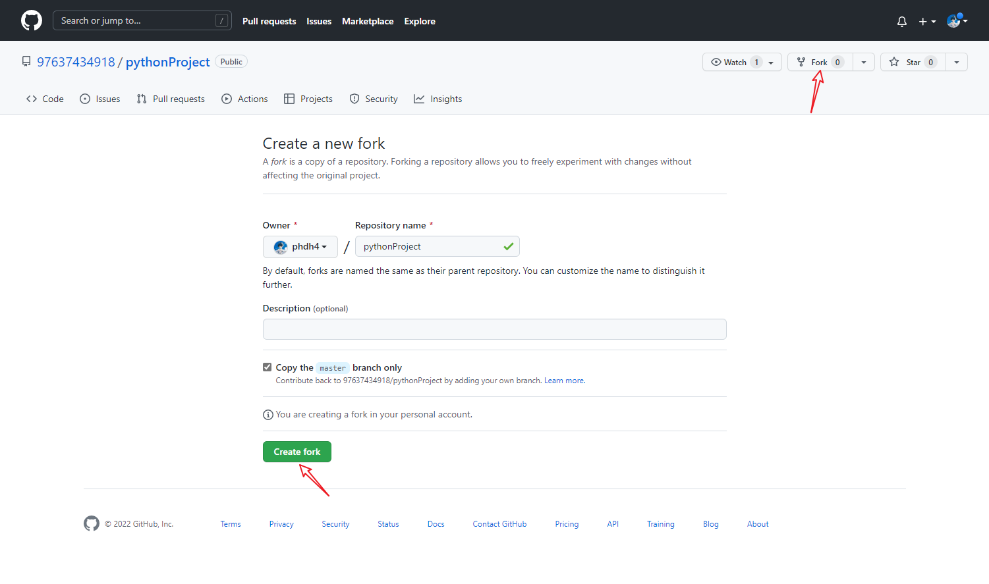The width and height of the screenshot is (989, 584).
Task: Expand the Watch options dropdown arrow
Action: coord(772,62)
